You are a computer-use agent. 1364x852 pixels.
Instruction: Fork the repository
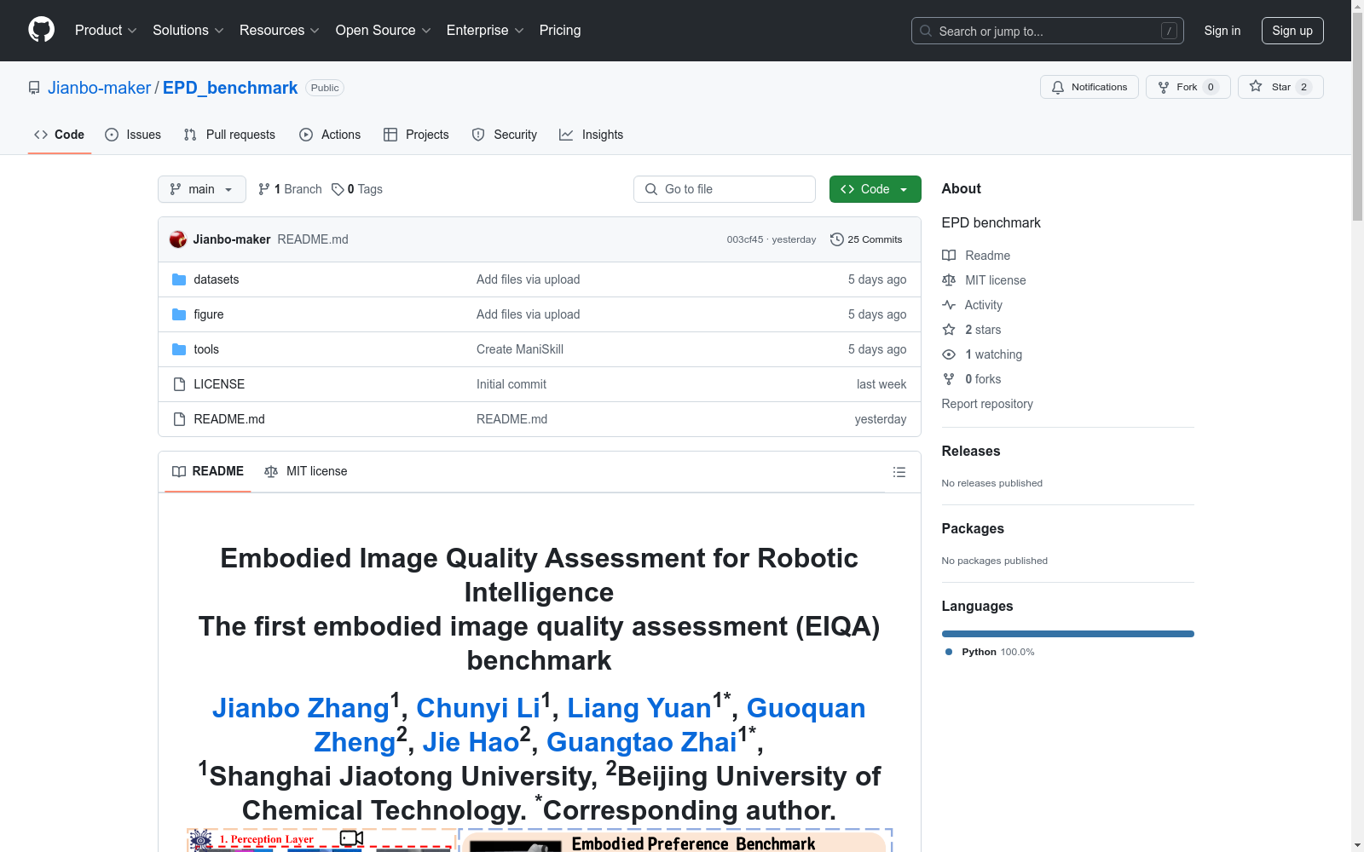(x=1188, y=87)
